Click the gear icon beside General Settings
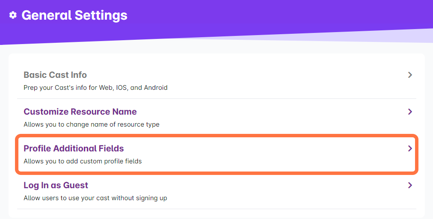The height and width of the screenshot is (219, 433). pos(13,15)
